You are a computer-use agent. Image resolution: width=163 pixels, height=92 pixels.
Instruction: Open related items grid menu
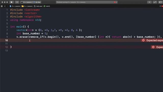tap(2, 6)
